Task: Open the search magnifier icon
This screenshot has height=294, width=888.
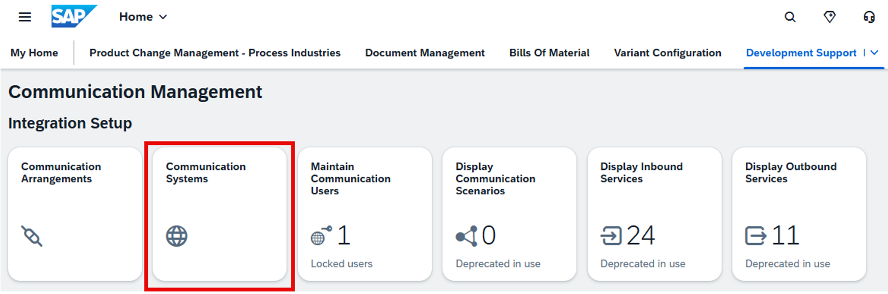Action: (x=790, y=17)
